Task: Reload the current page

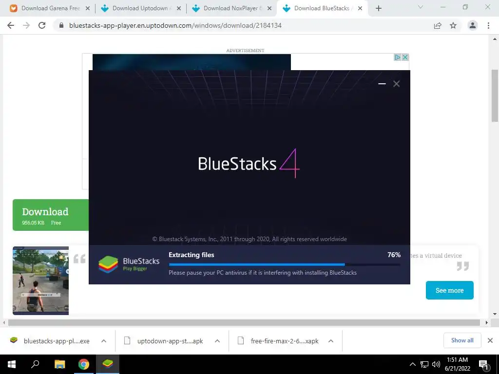Action: pyautogui.click(x=42, y=25)
